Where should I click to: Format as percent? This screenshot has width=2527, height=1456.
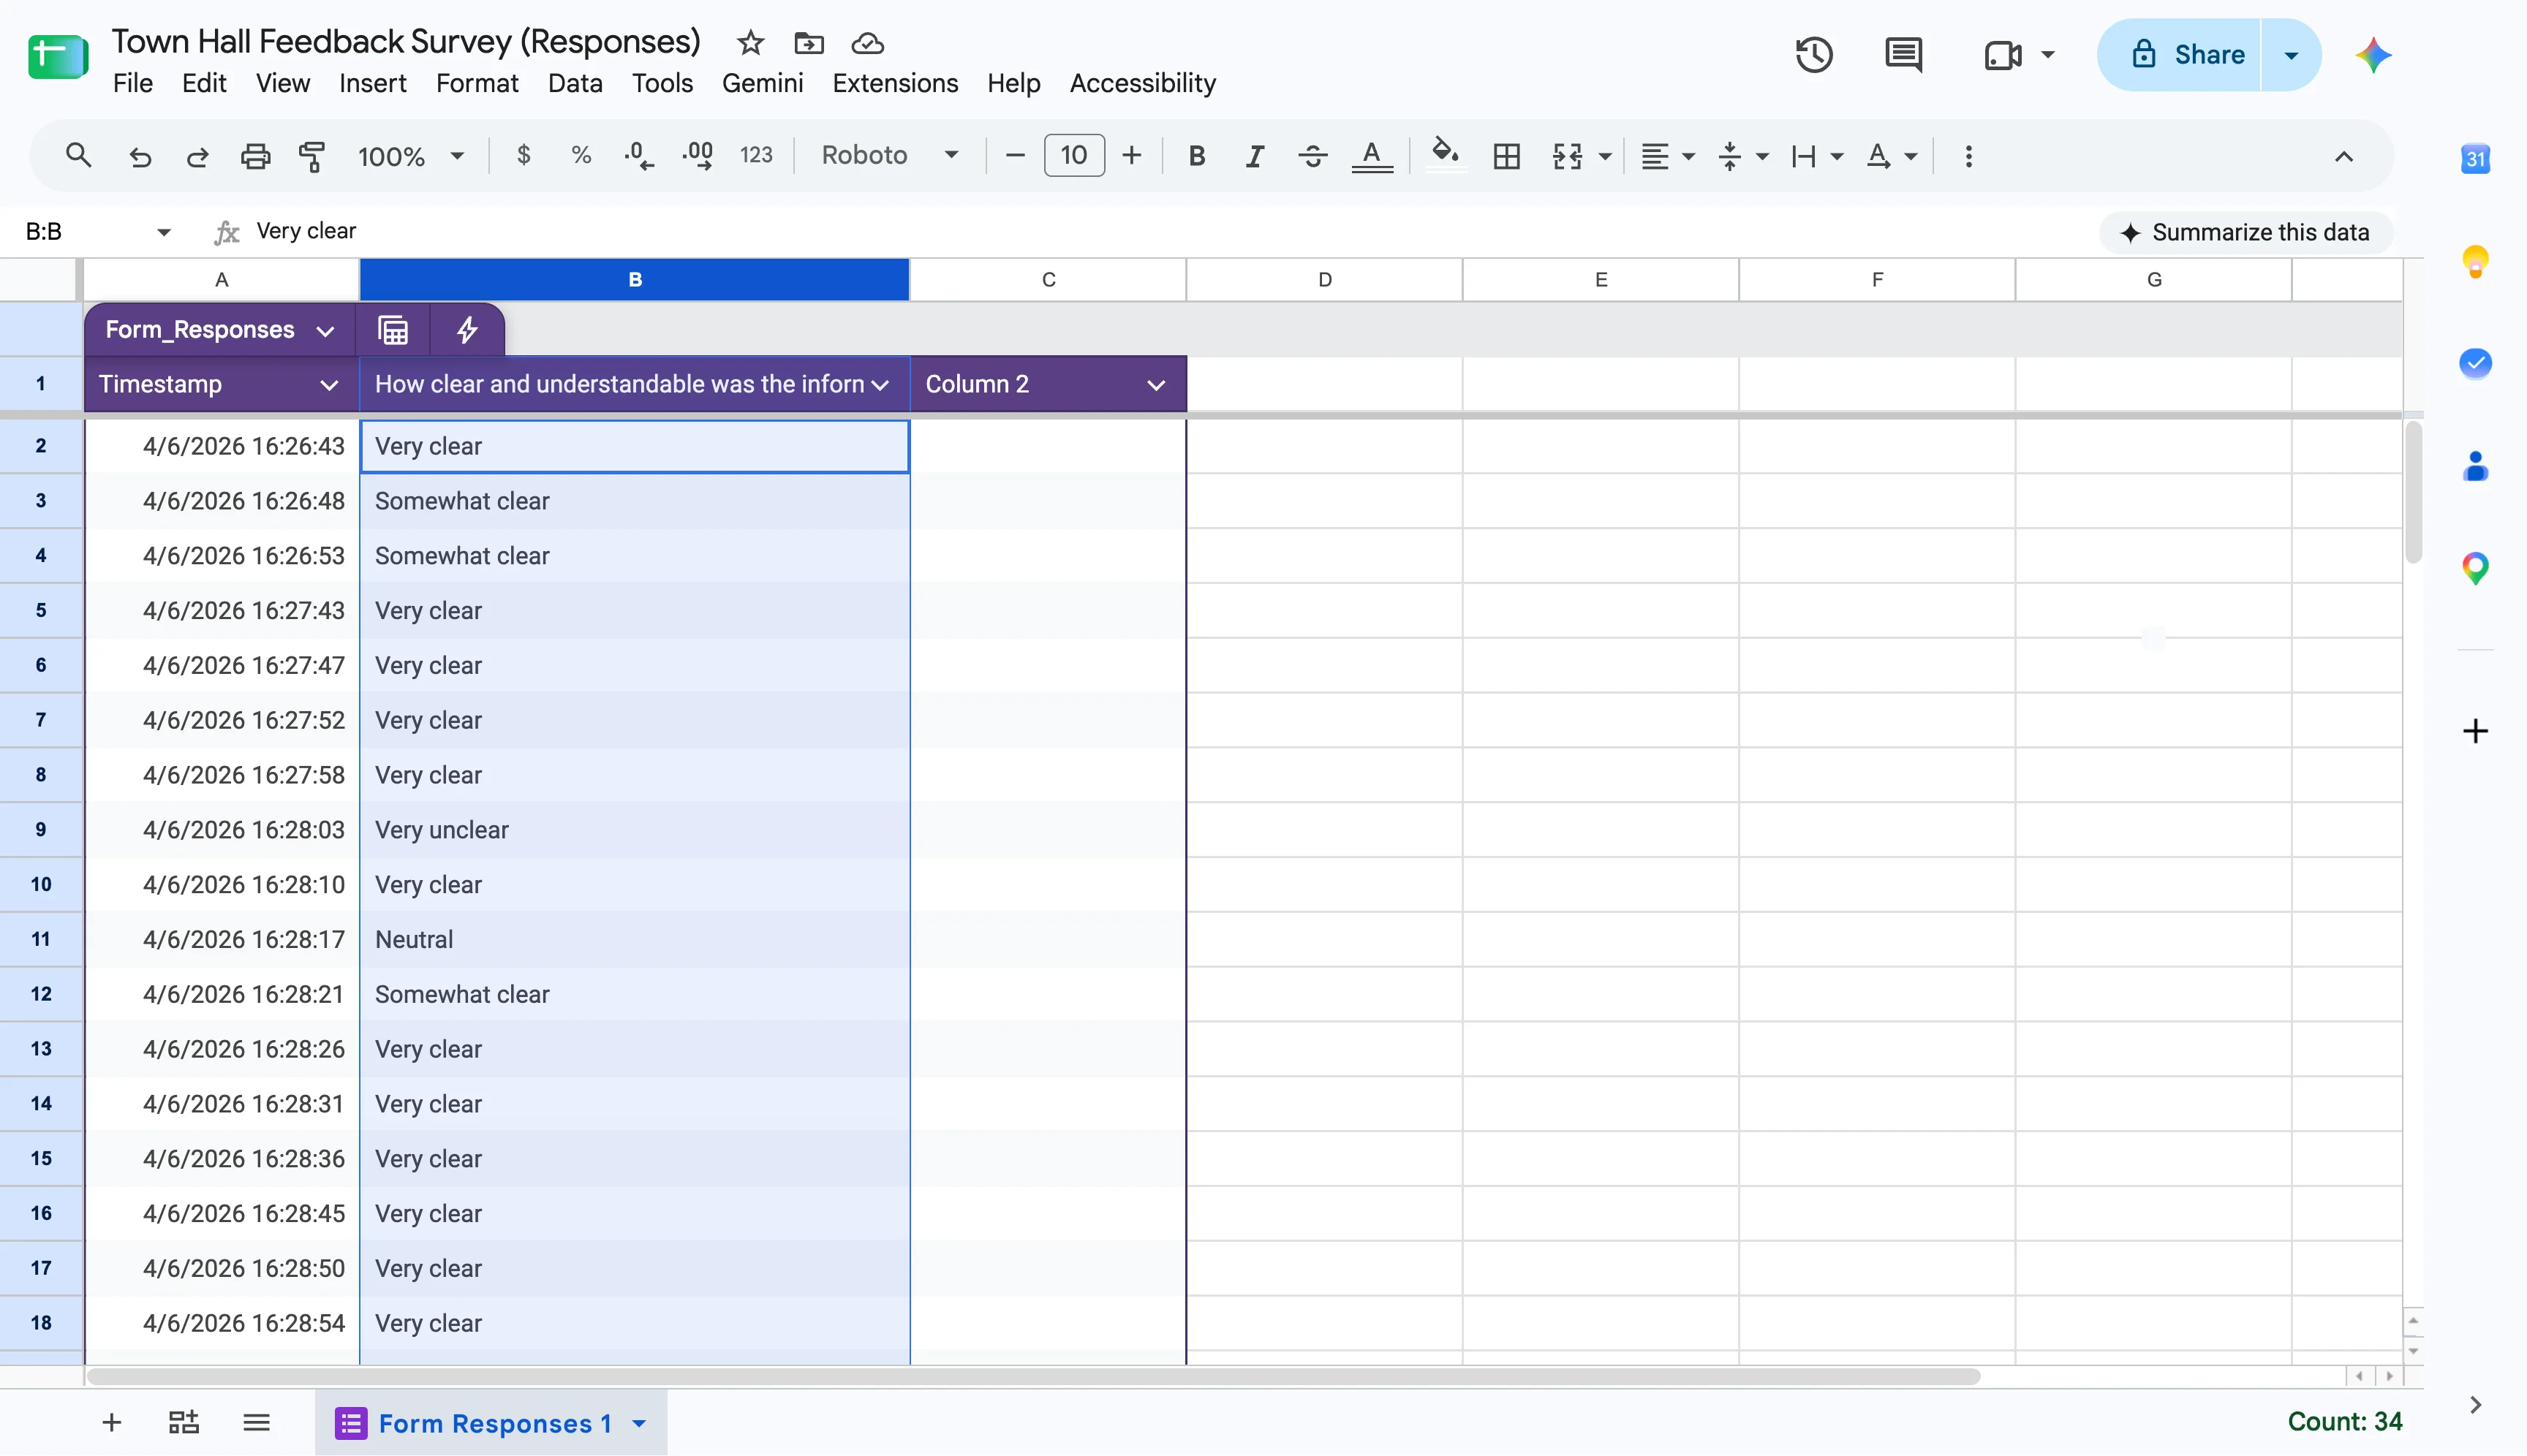[x=581, y=155]
